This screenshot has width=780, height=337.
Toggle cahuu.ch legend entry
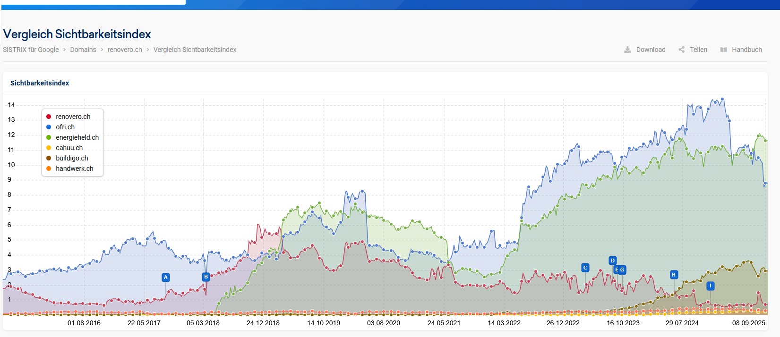pos(69,148)
